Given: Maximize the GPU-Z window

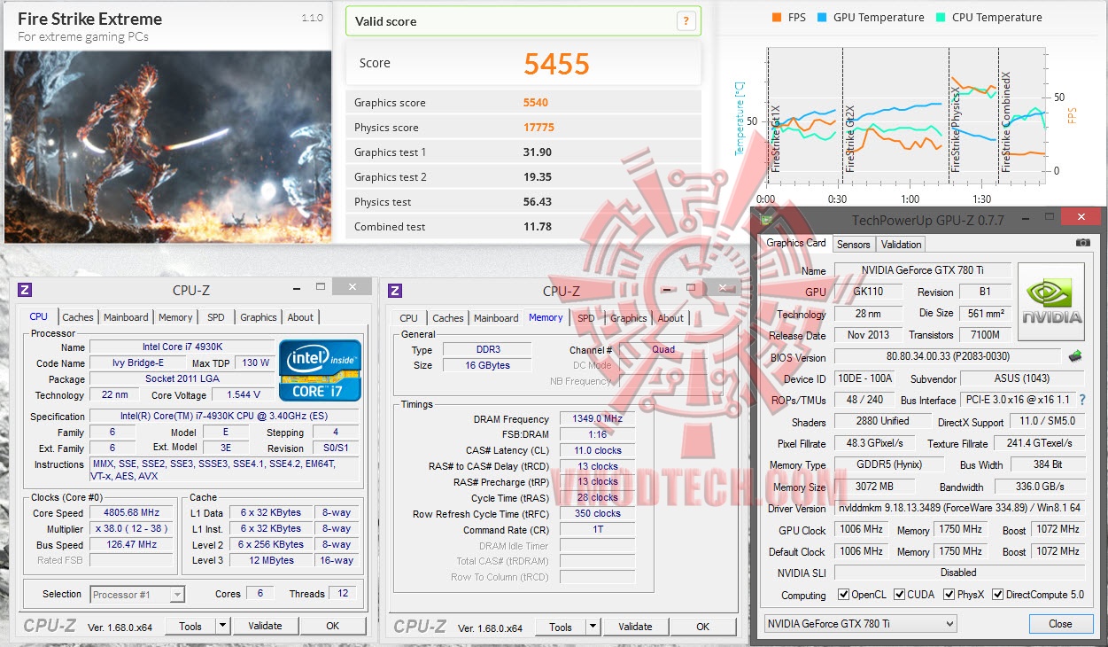Looking at the screenshot, I should [x=1050, y=217].
